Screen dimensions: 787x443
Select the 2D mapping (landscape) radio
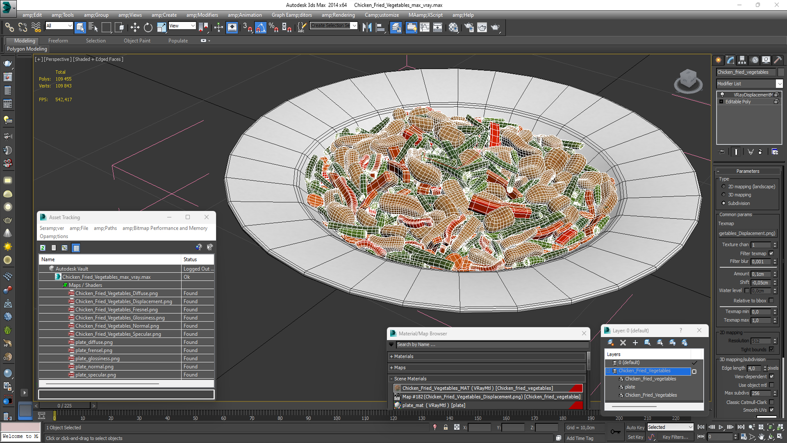click(723, 187)
